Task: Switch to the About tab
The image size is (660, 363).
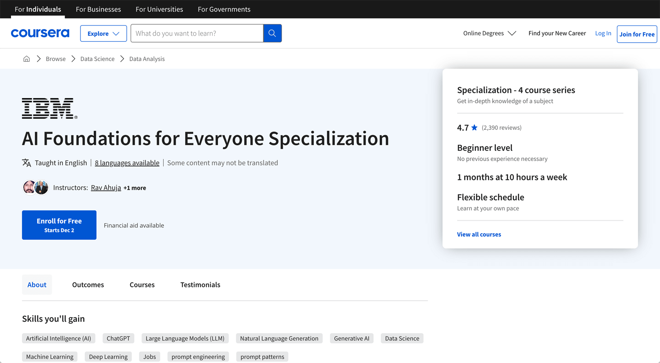Action: (37, 285)
